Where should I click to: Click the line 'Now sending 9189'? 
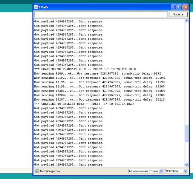tap(97, 73)
